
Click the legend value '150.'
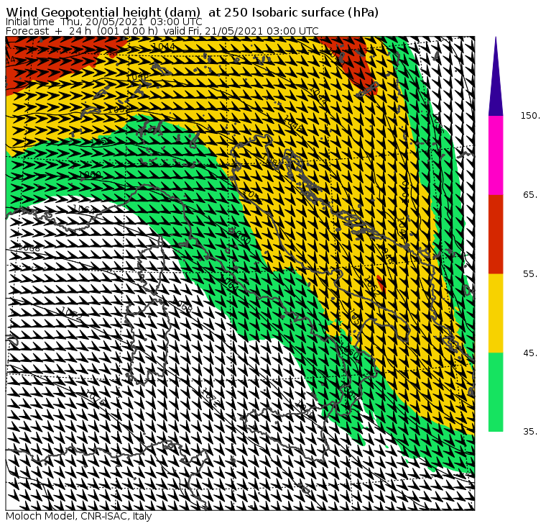click(531, 116)
